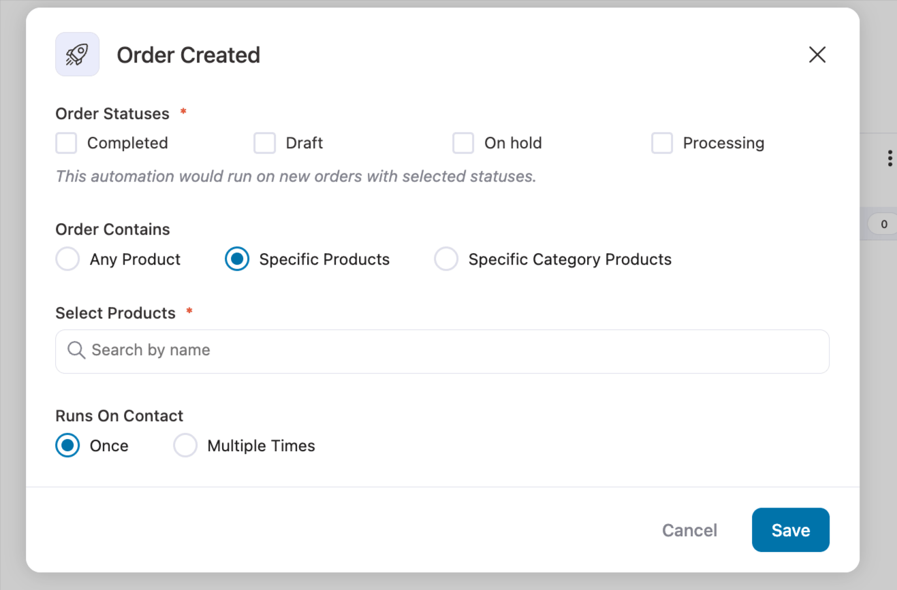
Task: Tick the On hold status checkbox
Action: [463, 143]
